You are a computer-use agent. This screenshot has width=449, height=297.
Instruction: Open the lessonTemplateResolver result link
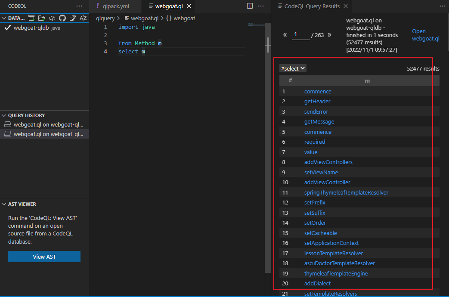click(x=333, y=254)
